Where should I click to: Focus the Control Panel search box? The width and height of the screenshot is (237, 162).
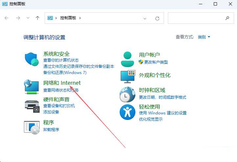(x=201, y=18)
